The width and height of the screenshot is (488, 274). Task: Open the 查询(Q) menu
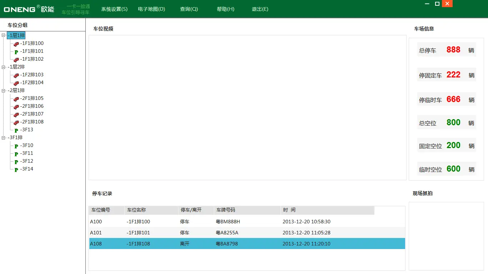(x=189, y=9)
